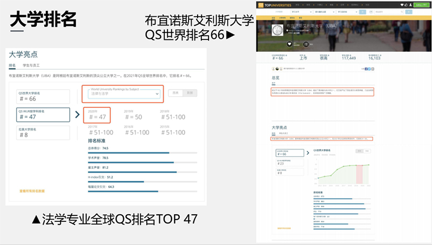This screenshot has height=245, width=432.
Task: Click the 雇主声誉 81.2 score bar
Action: 143,172
